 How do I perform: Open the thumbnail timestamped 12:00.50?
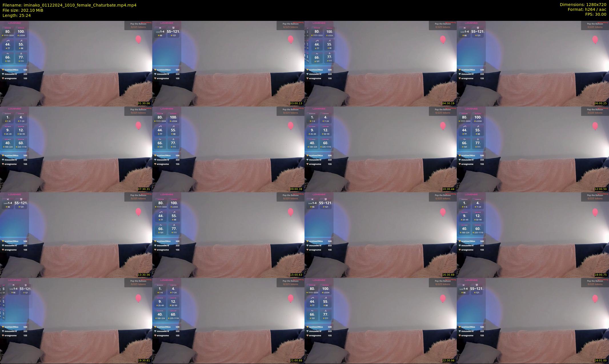click(x=533, y=149)
